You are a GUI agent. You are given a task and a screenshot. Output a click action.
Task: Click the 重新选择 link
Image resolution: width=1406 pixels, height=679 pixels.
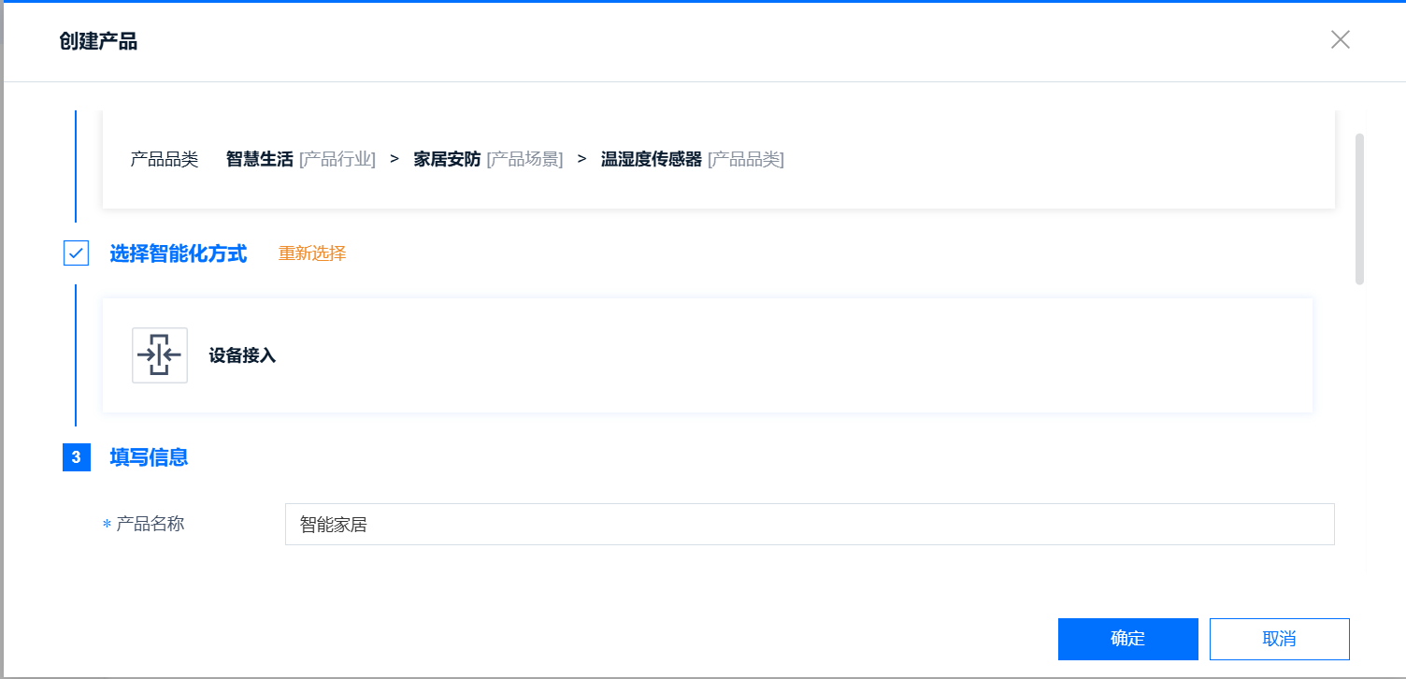[312, 253]
